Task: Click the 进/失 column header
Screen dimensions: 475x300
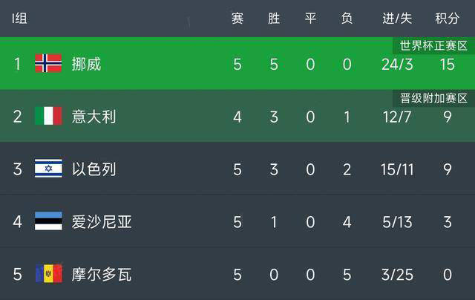Action: (x=397, y=19)
